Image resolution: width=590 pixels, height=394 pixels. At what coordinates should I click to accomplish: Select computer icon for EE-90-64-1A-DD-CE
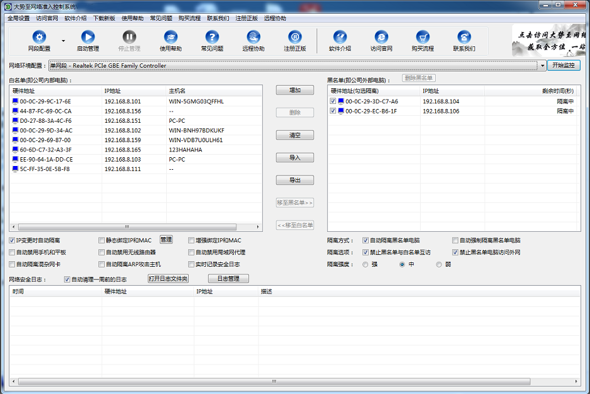pyautogui.click(x=16, y=159)
